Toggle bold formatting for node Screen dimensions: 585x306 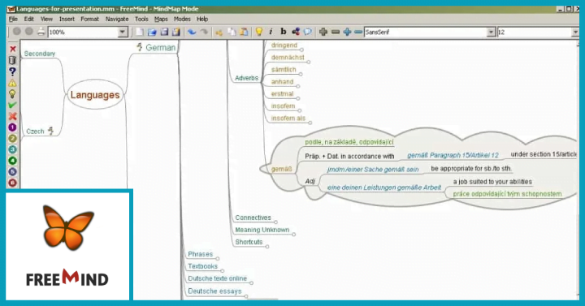[x=284, y=32]
